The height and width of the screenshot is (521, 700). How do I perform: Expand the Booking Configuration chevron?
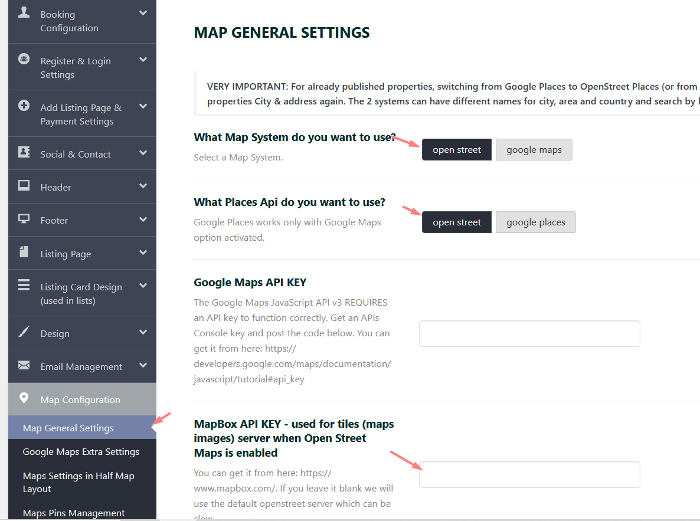coord(143,13)
